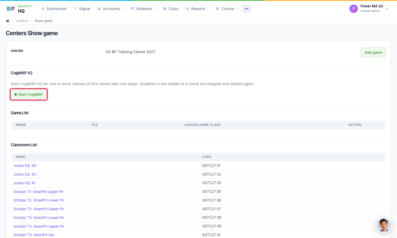Expand the Accounts dropdown menu
Screen dimensions: 397x238
[x=111, y=9]
